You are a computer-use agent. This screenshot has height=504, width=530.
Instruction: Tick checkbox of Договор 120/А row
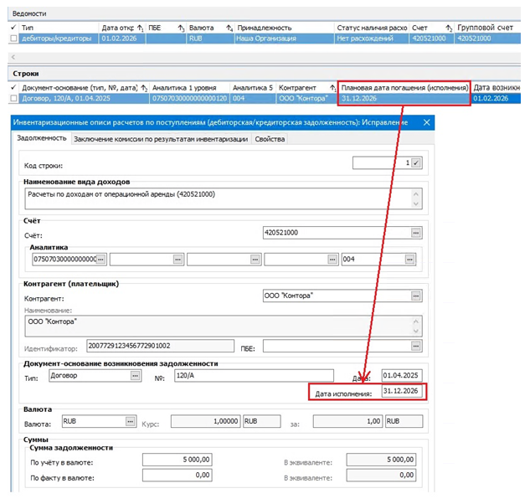[13, 99]
